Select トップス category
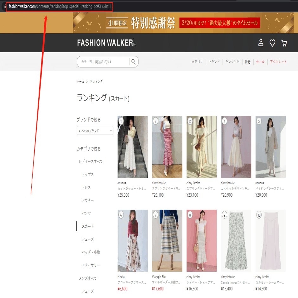Screen dimensions: 298x298 click(x=88, y=174)
